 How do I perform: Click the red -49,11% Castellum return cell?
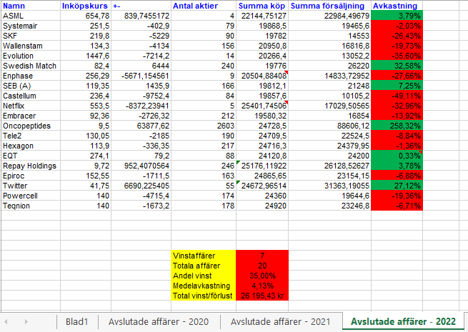397,96
